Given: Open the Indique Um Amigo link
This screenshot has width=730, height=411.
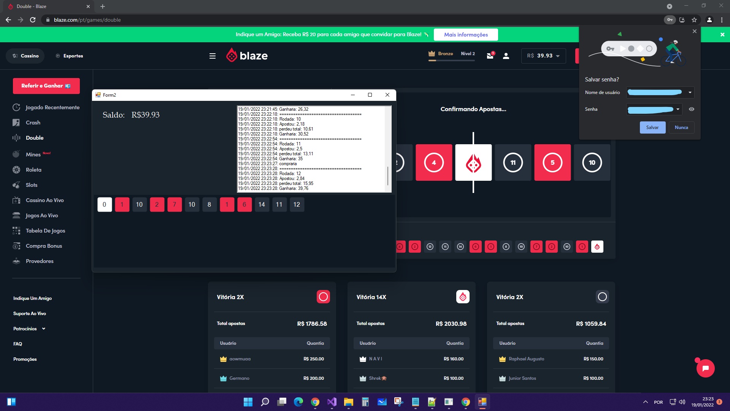Looking at the screenshot, I should click(x=32, y=298).
